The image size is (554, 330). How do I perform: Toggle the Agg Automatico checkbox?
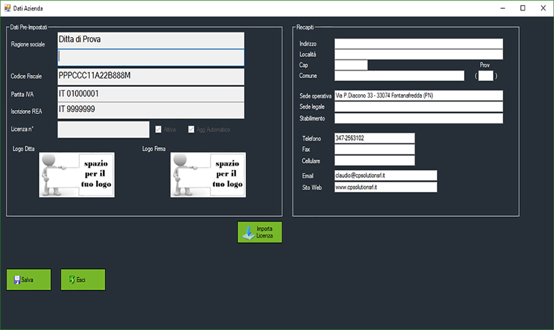192,130
